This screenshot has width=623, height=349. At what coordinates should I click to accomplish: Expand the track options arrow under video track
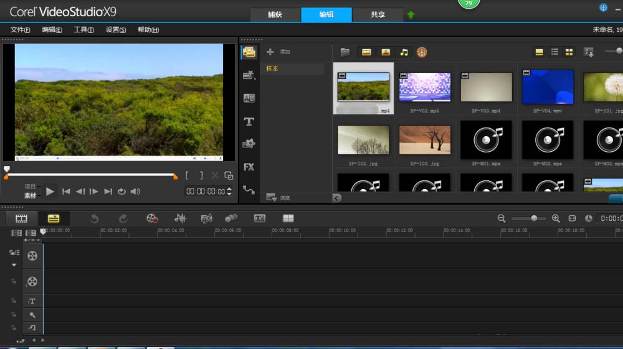[x=14, y=264]
